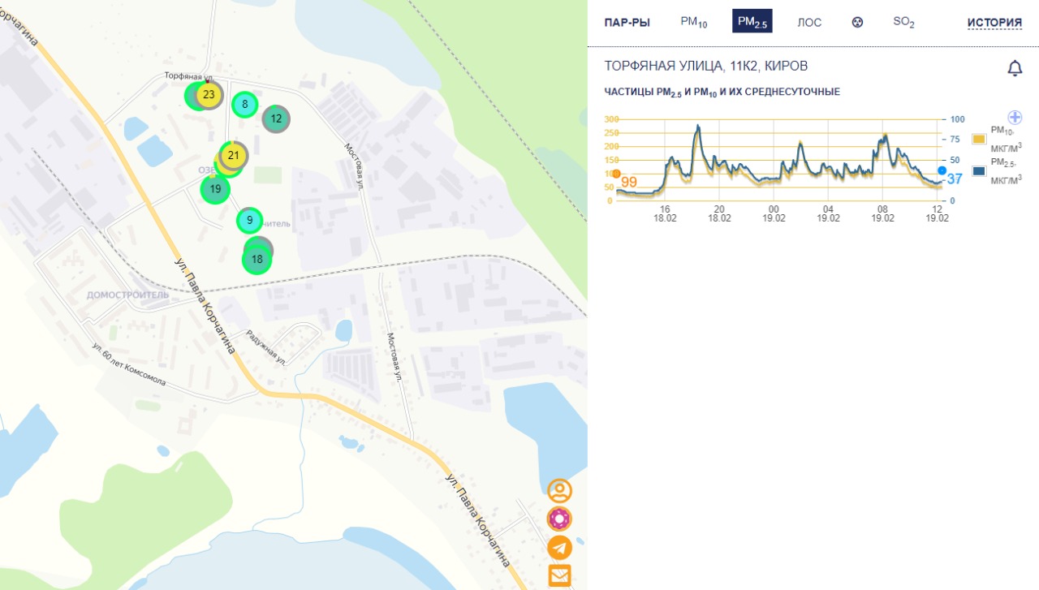
Task: Click the 04 19.02 axis label
Action: (x=828, y=213)
